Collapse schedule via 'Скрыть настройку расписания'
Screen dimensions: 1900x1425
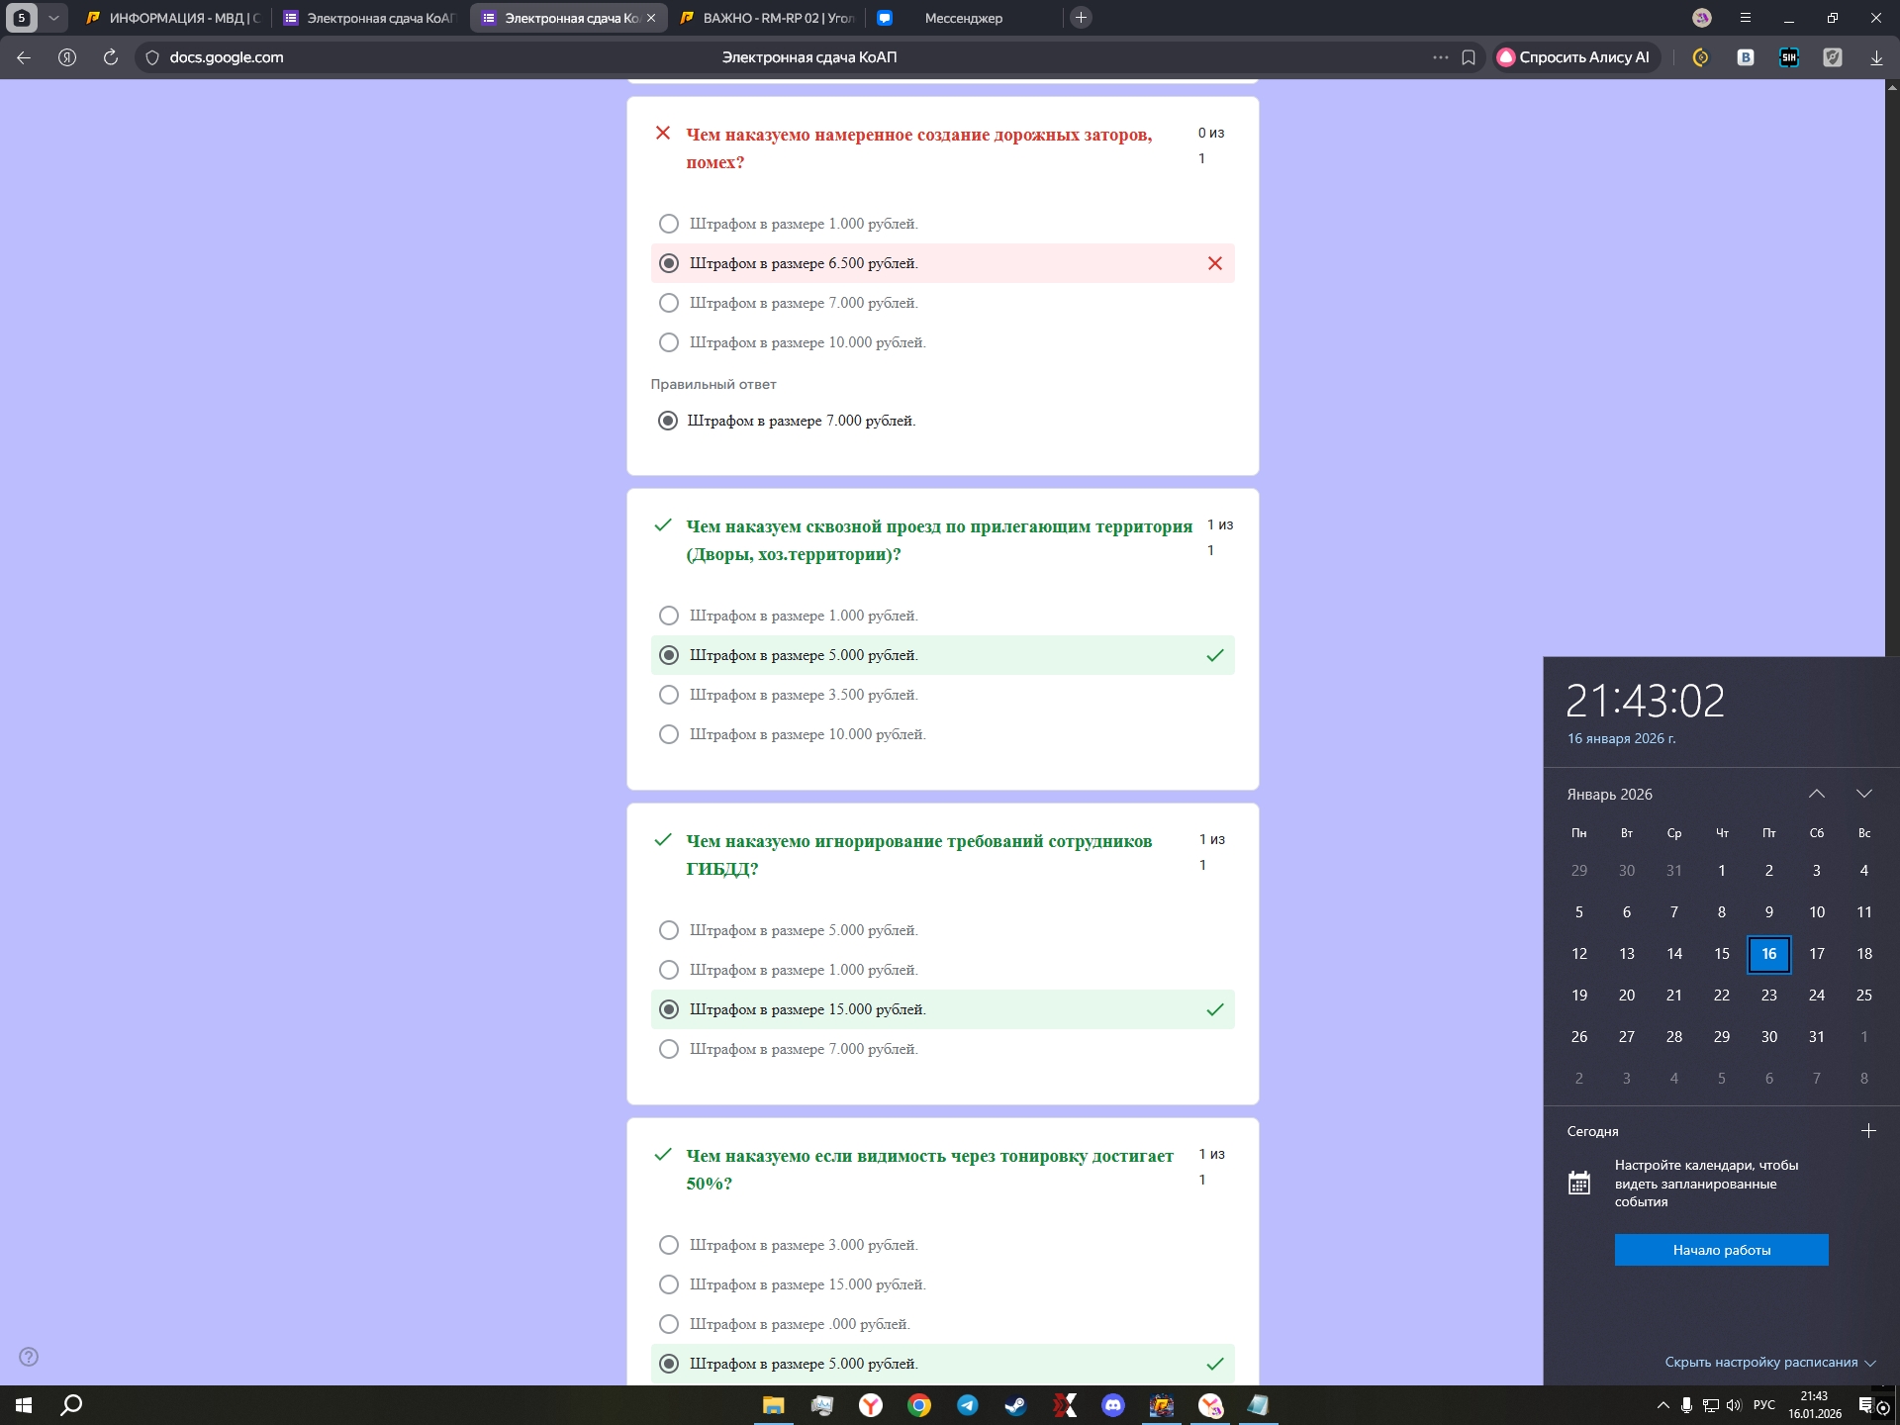point(1769,1363)
